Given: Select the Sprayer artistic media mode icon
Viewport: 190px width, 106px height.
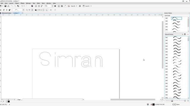Looking at the screenshot, I should coord(7,10).
